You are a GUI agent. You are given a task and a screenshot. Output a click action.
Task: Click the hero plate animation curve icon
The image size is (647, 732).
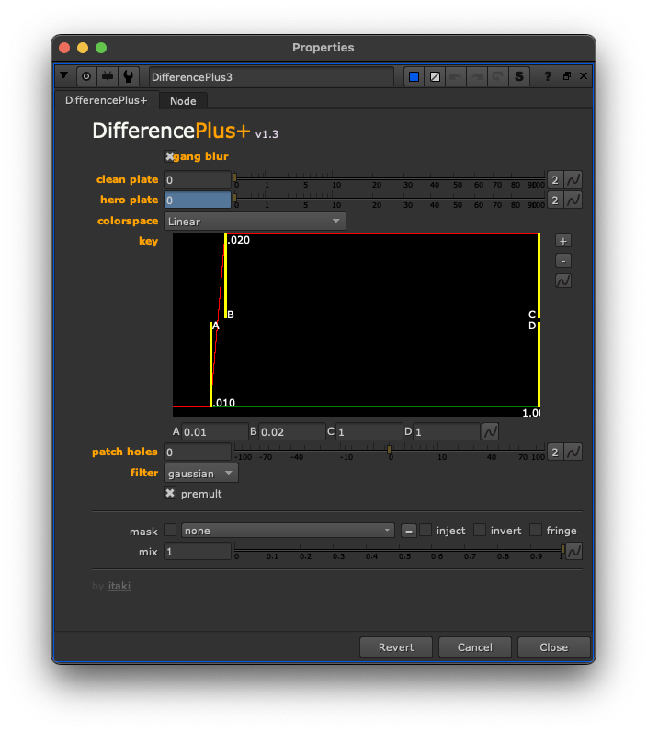click(x=573, y=200)
